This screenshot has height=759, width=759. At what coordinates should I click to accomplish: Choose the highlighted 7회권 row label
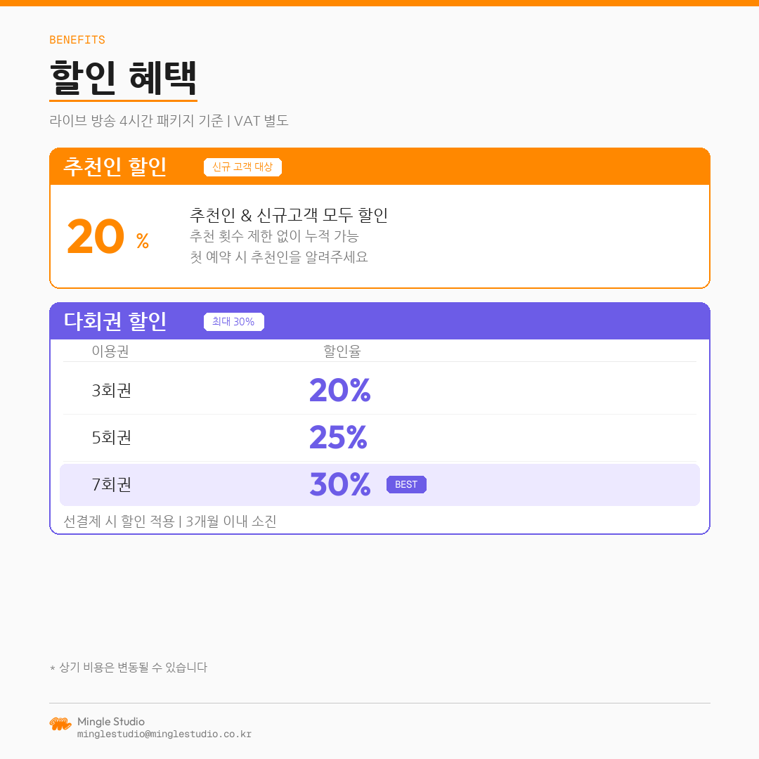(112, 485)
